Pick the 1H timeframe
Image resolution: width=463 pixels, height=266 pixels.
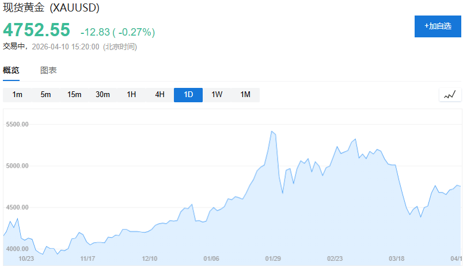click(x=131, y=95)
